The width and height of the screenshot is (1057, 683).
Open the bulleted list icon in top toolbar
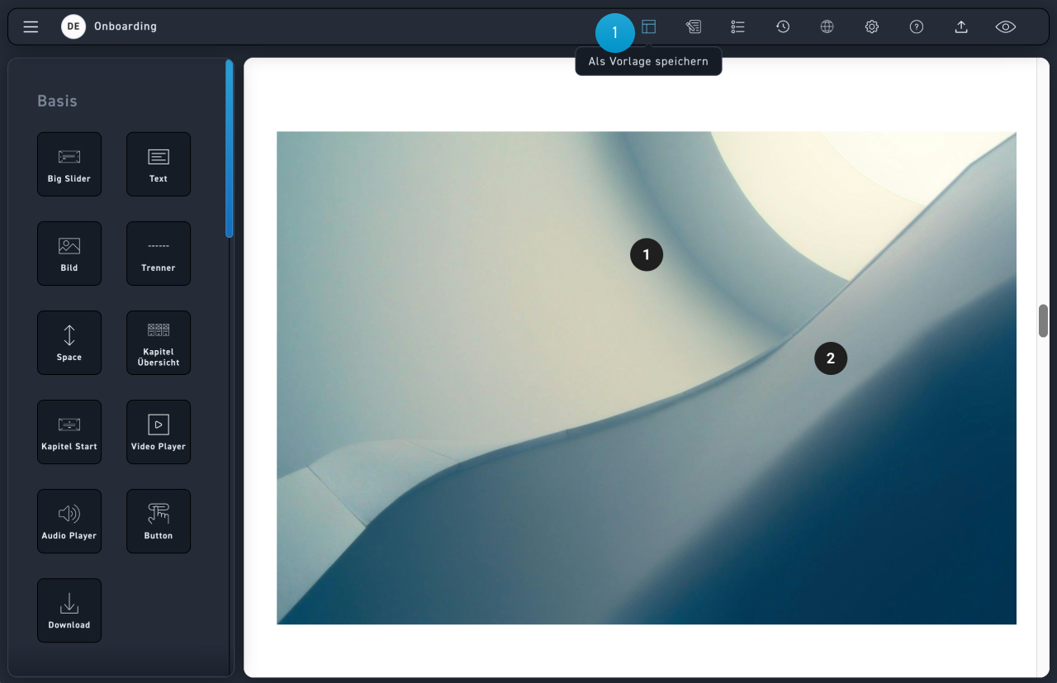738,26
